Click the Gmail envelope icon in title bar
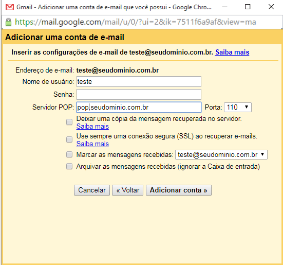This screenshot has height=265, width=283. click(x=10, y=7)
